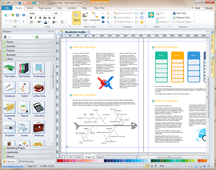Toggle Italic text style
216x170 pixels.
coord(35,18)
